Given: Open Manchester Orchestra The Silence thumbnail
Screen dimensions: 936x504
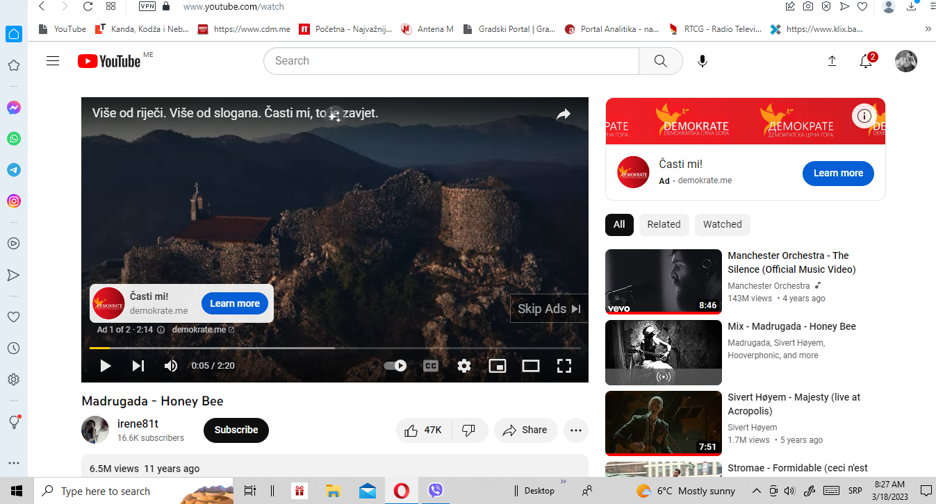Looking at the screenshot, I should point(664,282).
